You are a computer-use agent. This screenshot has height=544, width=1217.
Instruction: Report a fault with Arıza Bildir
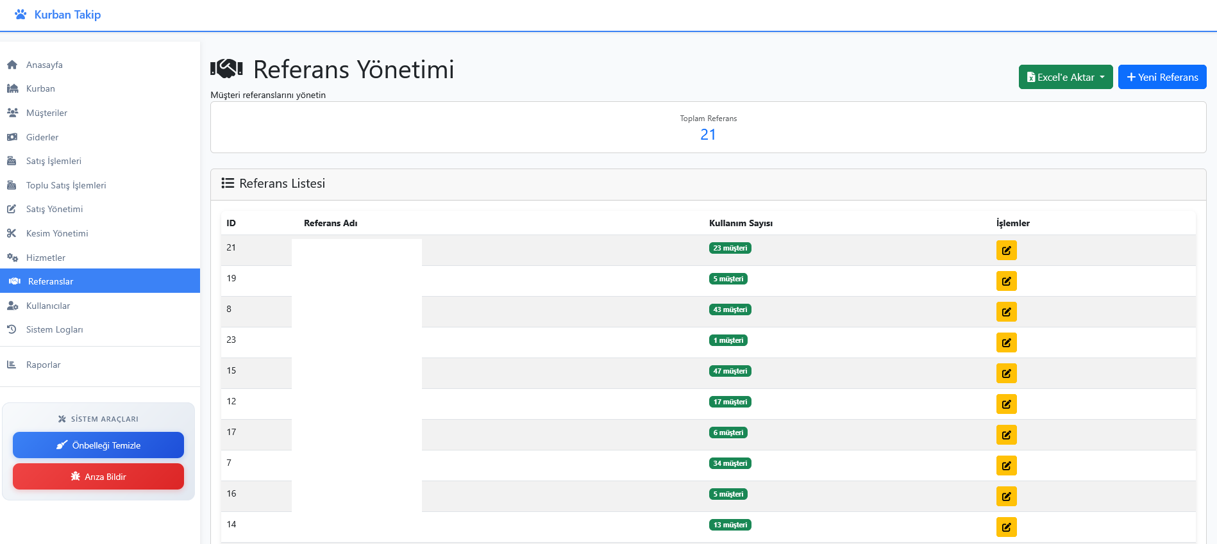98,477
